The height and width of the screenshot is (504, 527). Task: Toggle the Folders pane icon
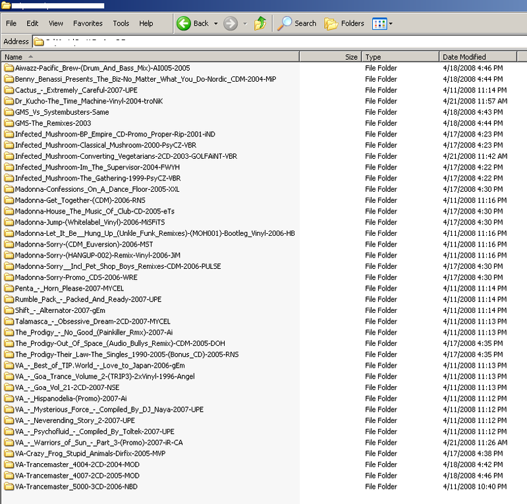331,24
